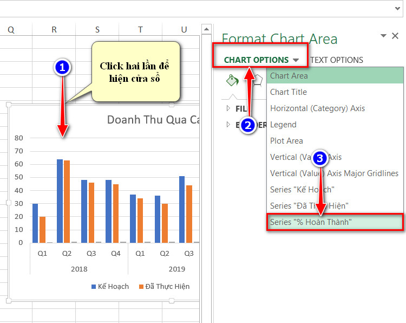The height and width of the screenshot is (323, 406).
Task: Click the value axis label 40
Action: 18,191
